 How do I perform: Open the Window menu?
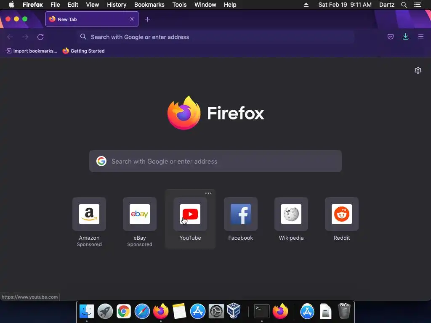tap(205, 5)
